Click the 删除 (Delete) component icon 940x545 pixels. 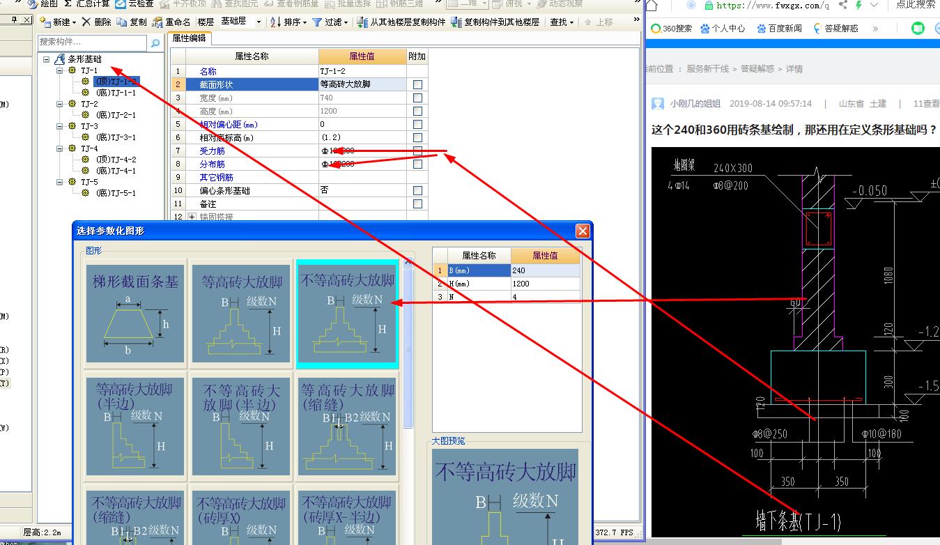(x=86, y=22)
